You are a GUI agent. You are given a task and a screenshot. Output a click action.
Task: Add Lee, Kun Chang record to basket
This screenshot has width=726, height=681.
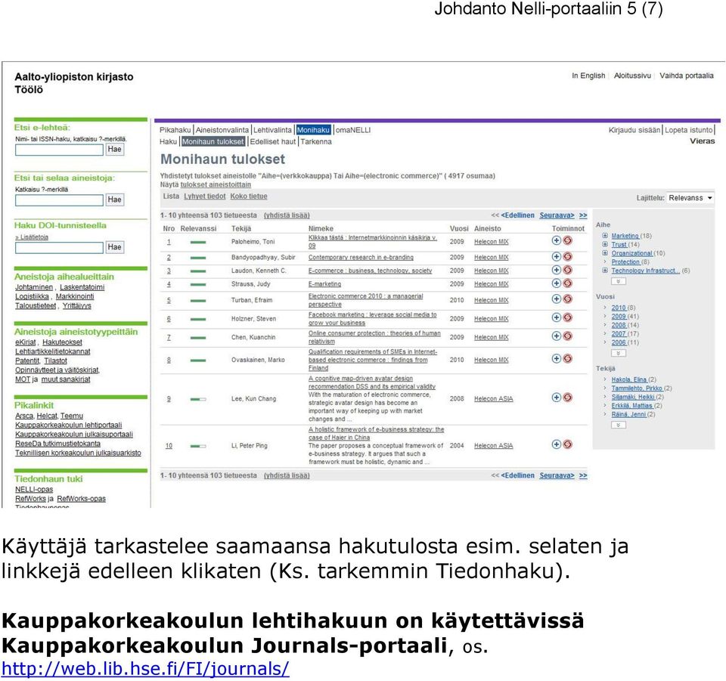click(x=556, y=398)
